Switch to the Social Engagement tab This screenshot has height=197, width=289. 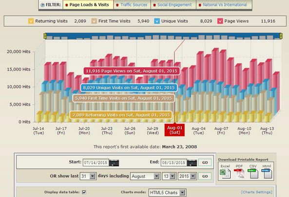click(x=173, y=4)
